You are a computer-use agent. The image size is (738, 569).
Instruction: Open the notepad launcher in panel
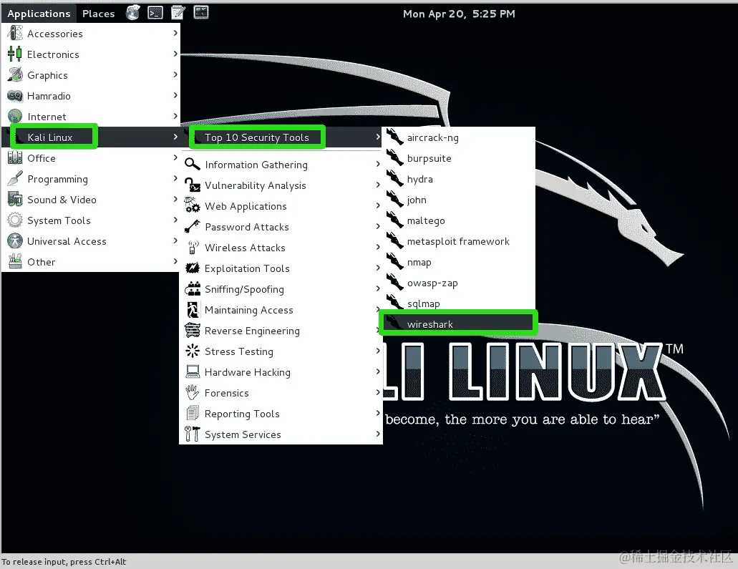[178, 13]
